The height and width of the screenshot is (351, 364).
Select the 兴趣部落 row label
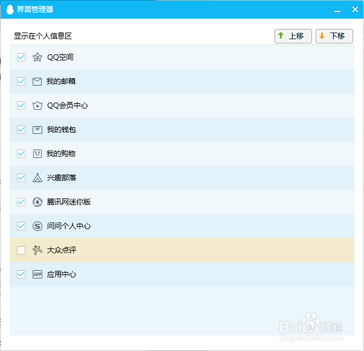click(x=62, y=177)
